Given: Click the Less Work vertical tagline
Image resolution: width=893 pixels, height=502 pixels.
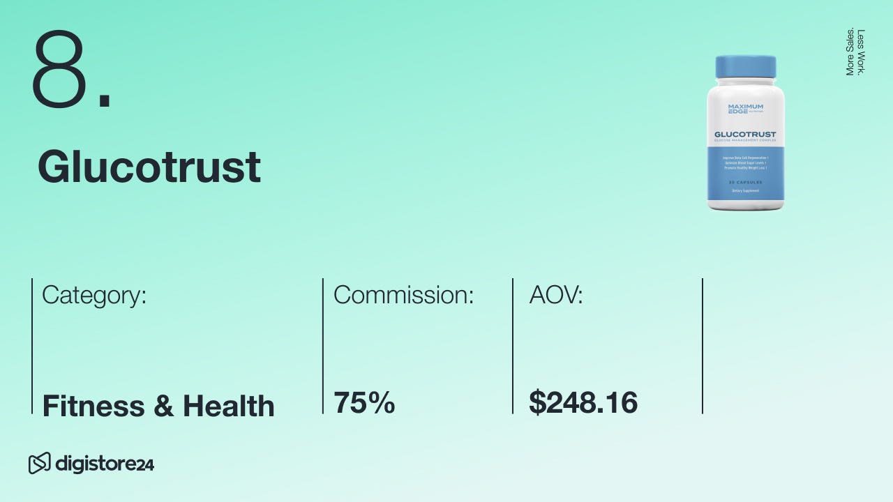Looking at the screenshot, I should (x=861, y=52).
